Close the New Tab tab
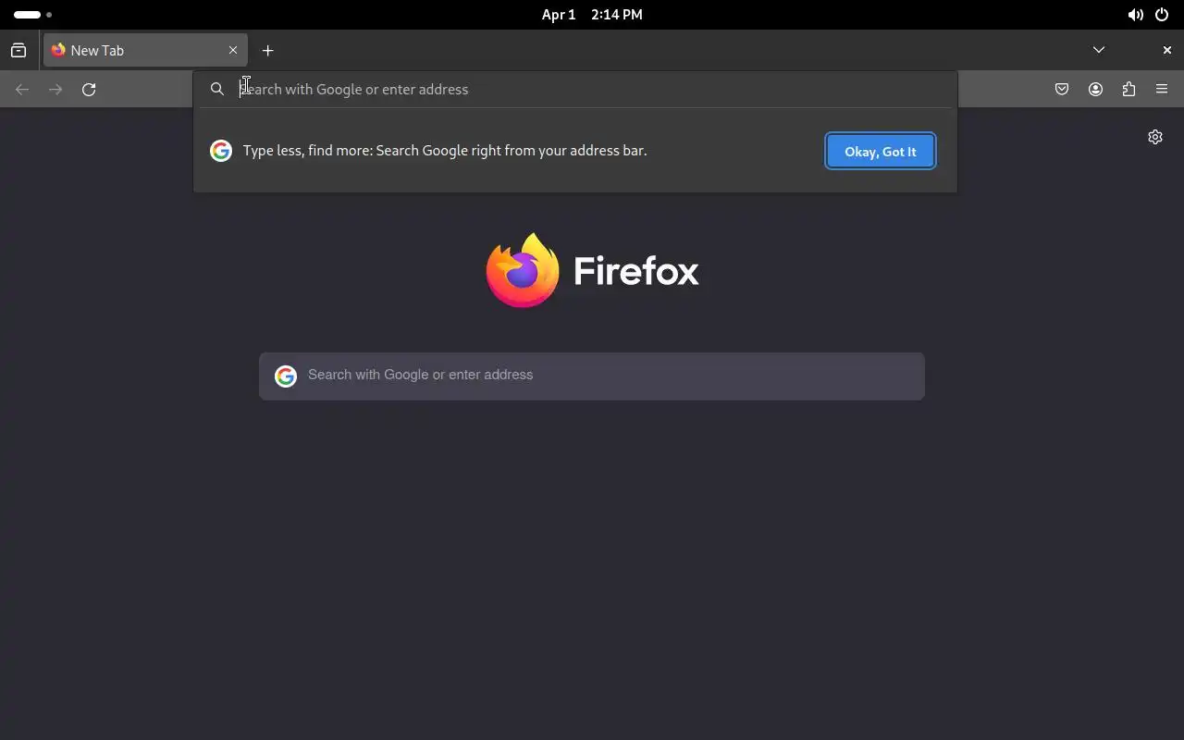Viewport: 1184px width, 740px height. click(233, 51)
